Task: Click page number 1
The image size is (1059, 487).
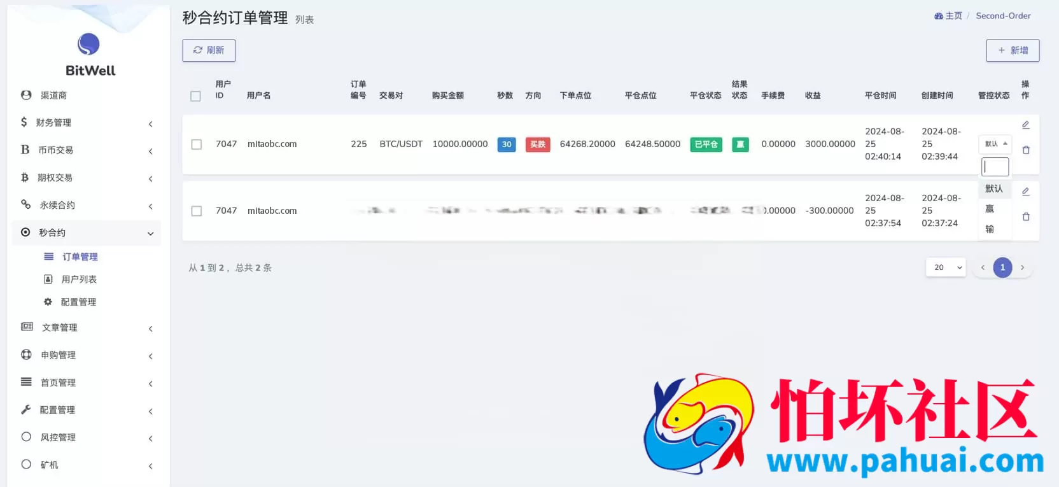Action: coord(1002,267)
